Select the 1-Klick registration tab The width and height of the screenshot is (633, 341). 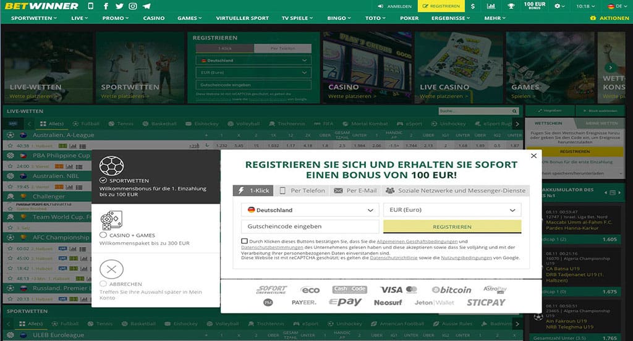[253, 190]
